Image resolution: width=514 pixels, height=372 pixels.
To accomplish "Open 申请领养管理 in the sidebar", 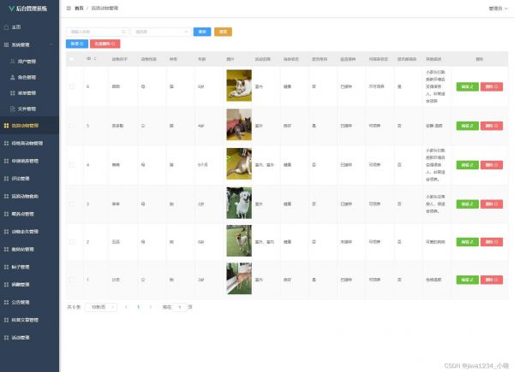I will pos(25,161).
